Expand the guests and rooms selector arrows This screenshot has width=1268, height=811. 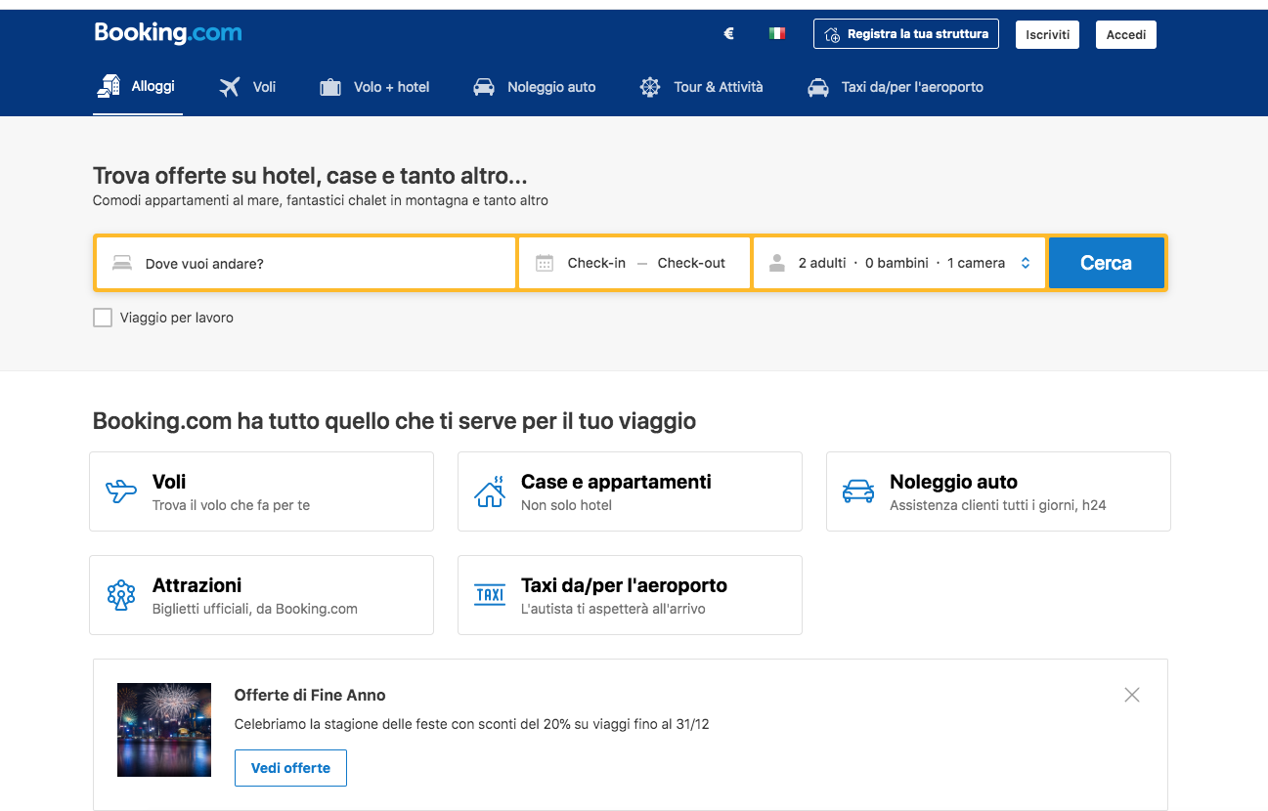coord(1026,263)
